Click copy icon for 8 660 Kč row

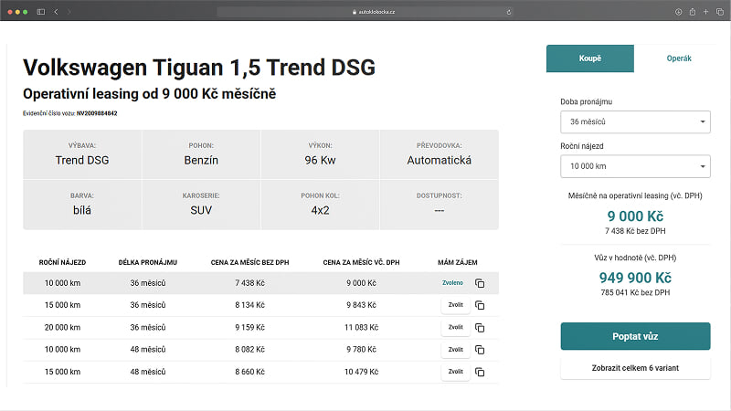coord(480,372)
